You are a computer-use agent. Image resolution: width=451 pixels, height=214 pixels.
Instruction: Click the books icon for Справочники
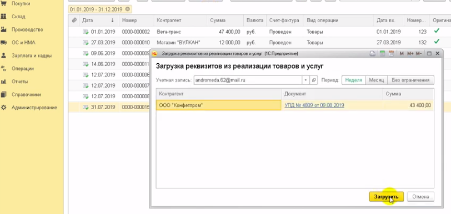4,94
